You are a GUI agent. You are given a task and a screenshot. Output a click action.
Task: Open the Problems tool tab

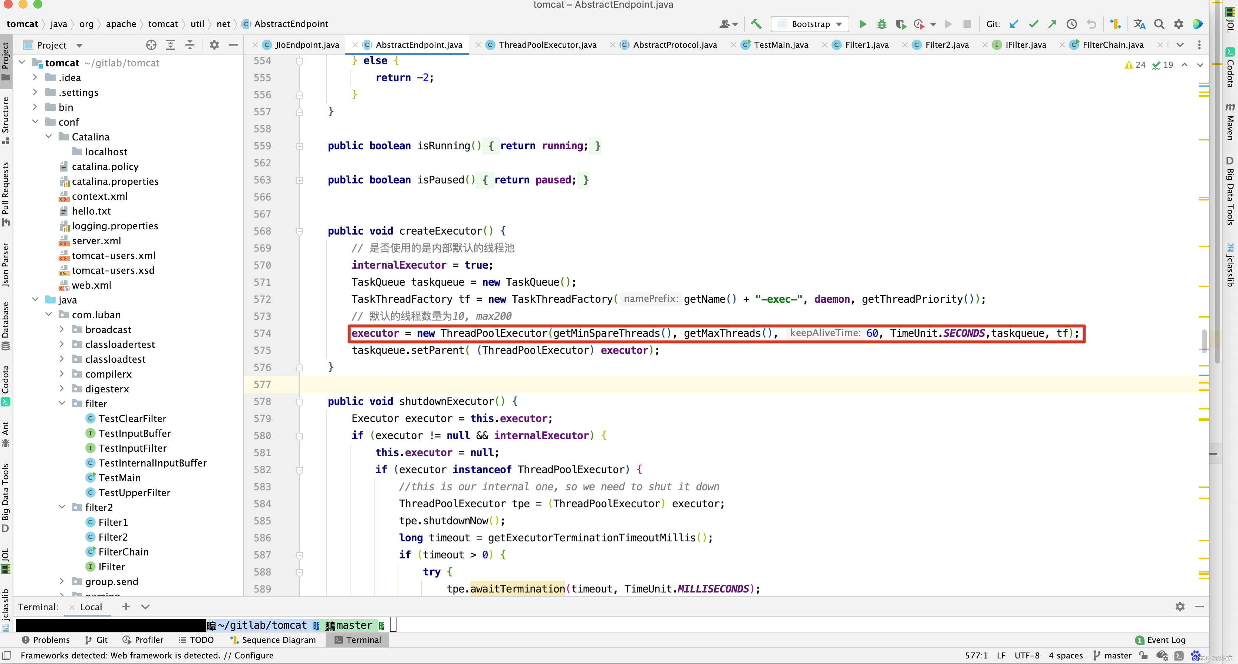pos(46,640)
